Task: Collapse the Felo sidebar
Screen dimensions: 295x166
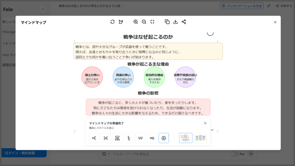Action: (43, 9)
